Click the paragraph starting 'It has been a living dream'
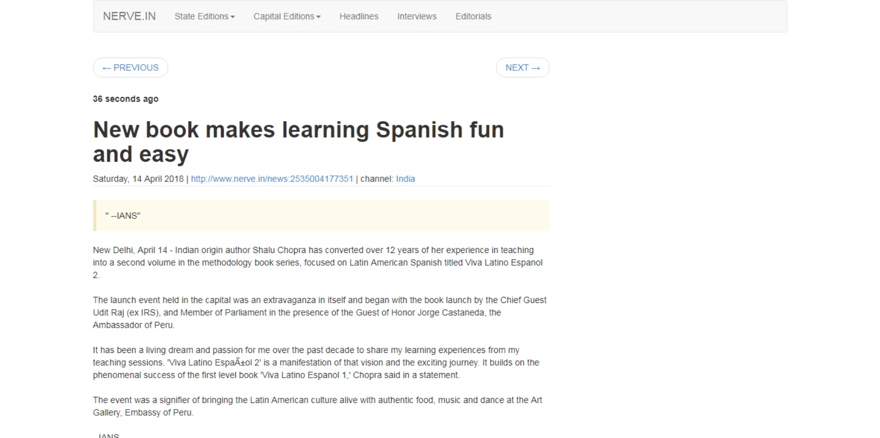 pos(316,362)
